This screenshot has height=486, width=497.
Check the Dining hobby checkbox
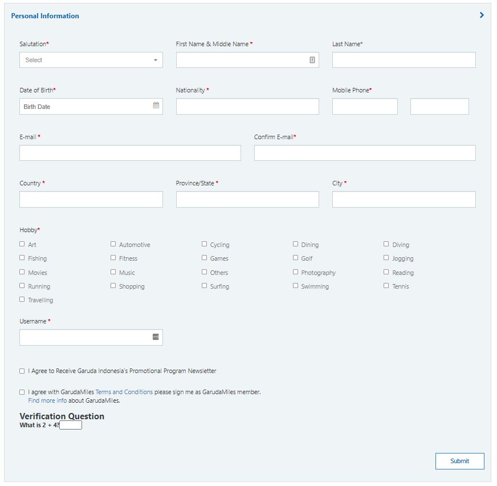[x=295, y=244]
